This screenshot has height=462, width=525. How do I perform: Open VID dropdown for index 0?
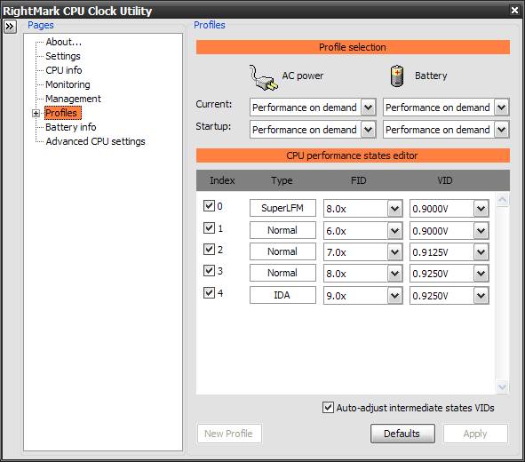tap(481, 209)
